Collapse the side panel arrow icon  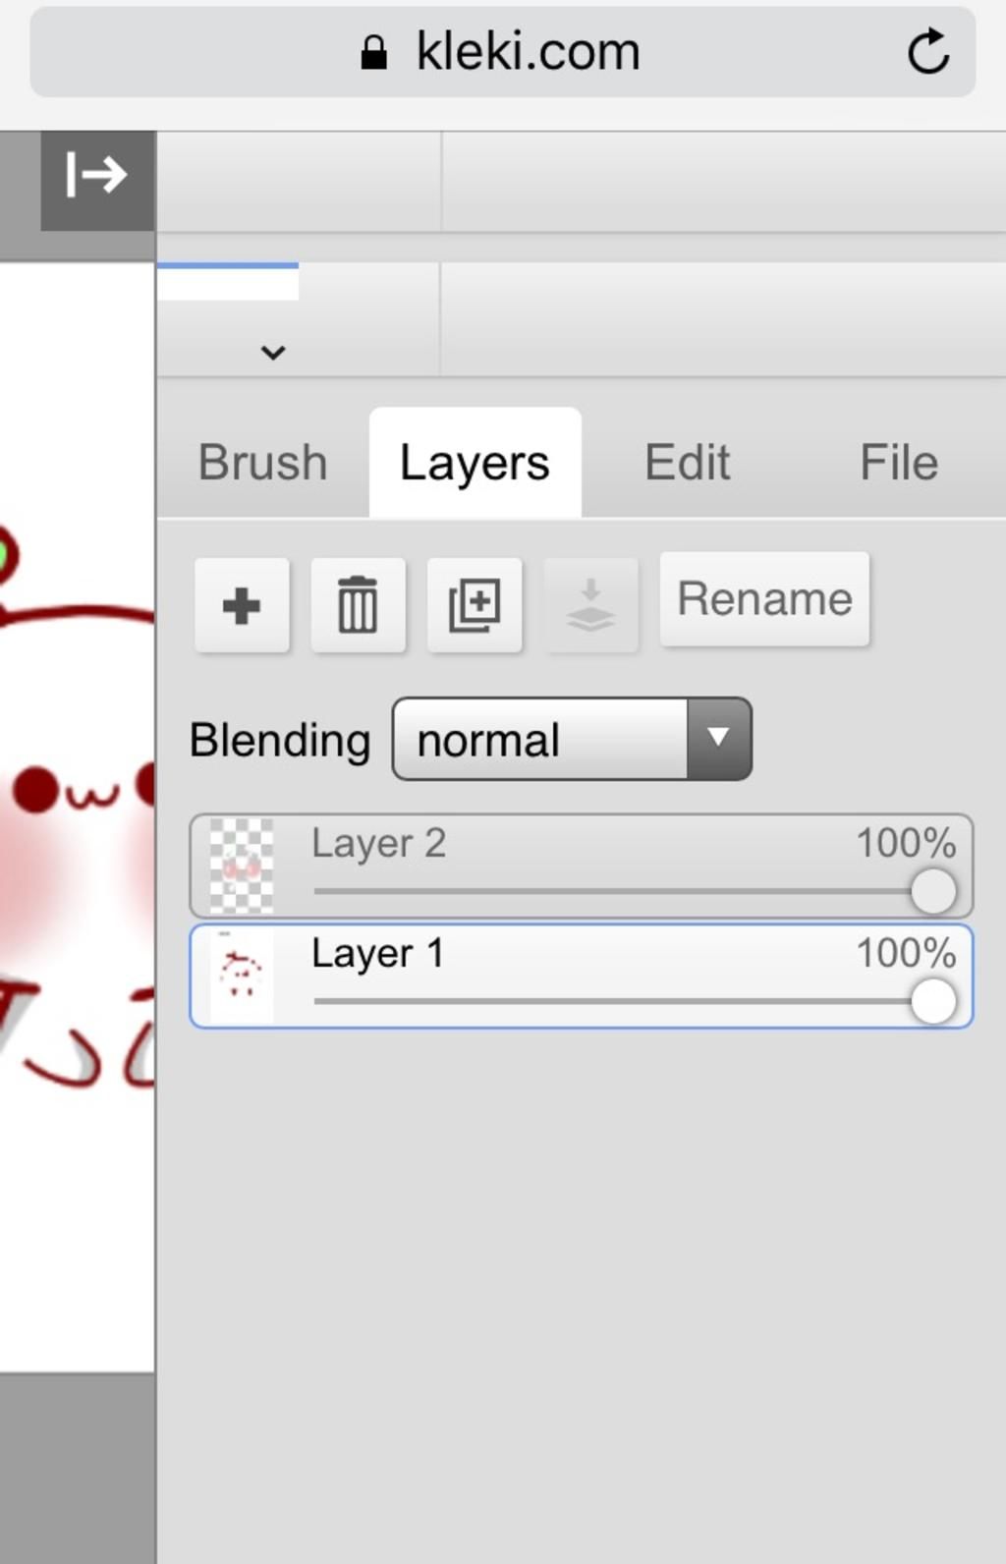pos(96,176)
